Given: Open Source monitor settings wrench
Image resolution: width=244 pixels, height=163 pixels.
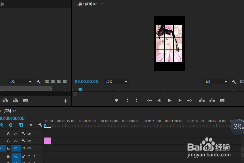Looking at the screenshot, I should pyautogui.click(x=39, y=82).
